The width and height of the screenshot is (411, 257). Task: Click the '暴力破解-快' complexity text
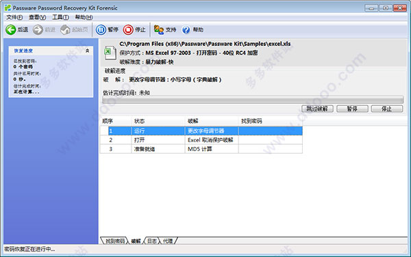click(x=160, y=62)
